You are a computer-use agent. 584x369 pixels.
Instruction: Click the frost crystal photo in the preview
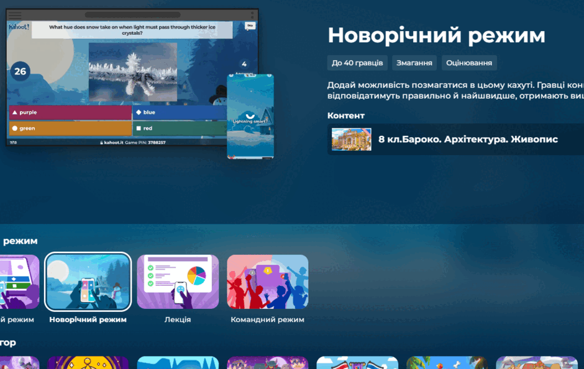point(133,72)
